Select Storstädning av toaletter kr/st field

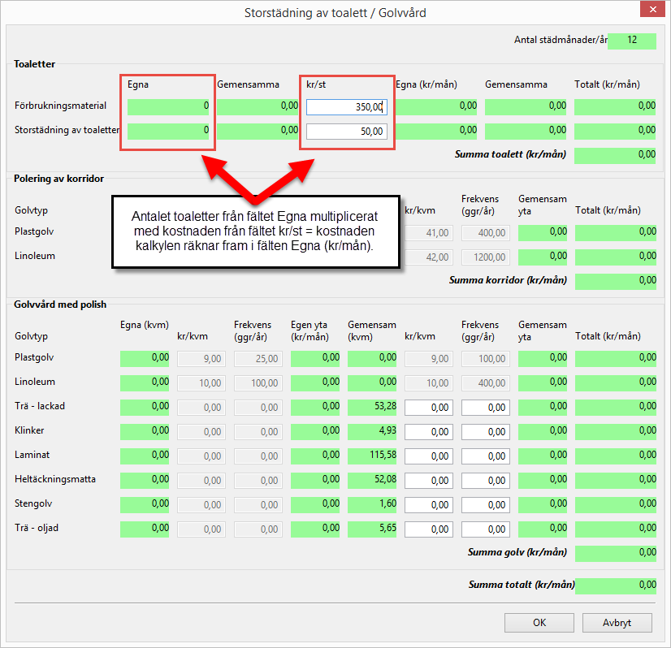click(x=347, y=131)
